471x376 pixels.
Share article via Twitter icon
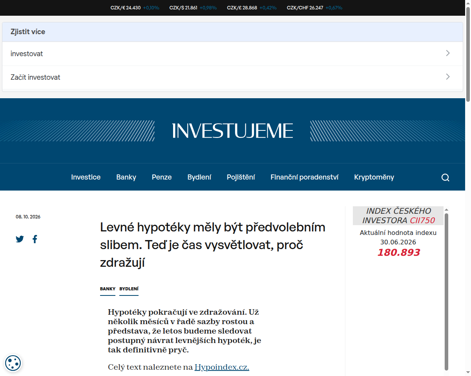pos(20,239)
